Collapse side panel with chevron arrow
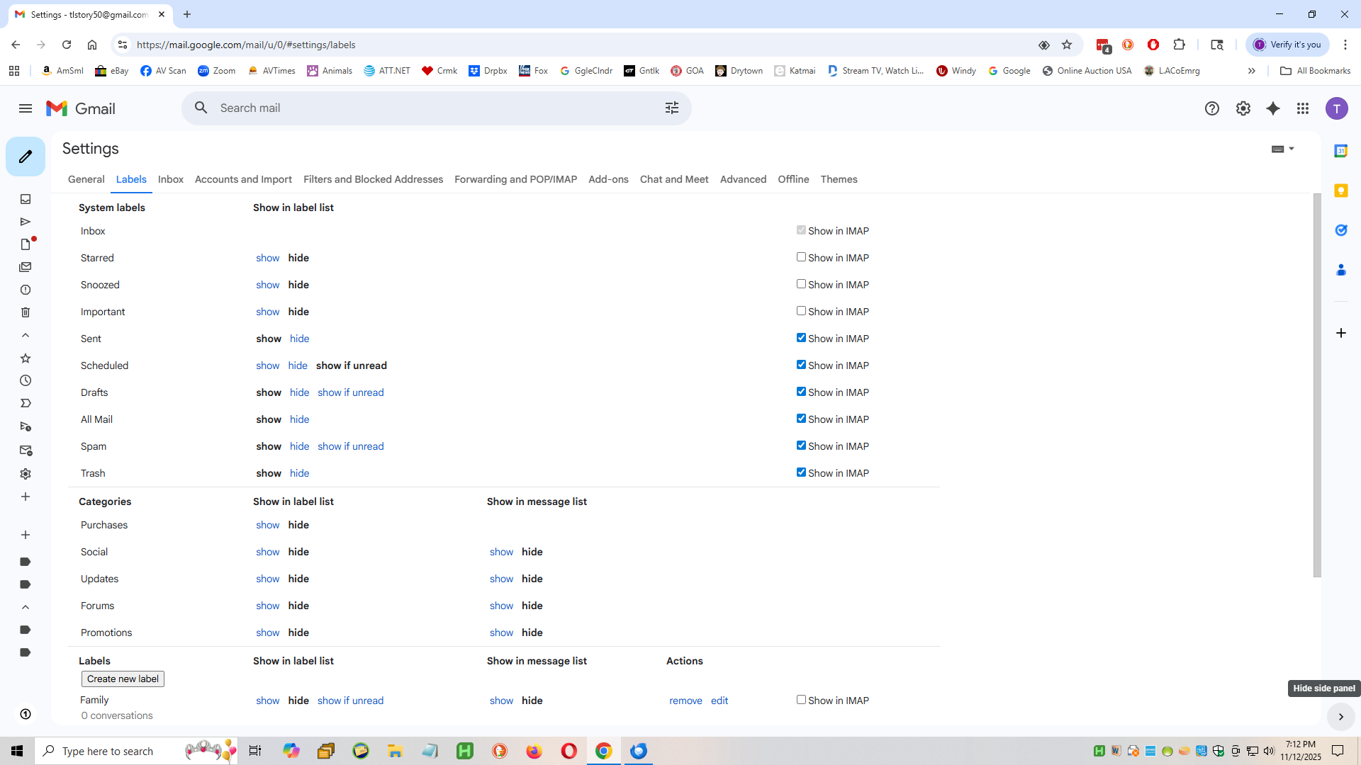The height and width of the screenshot is (765, 1361). 1340,717
